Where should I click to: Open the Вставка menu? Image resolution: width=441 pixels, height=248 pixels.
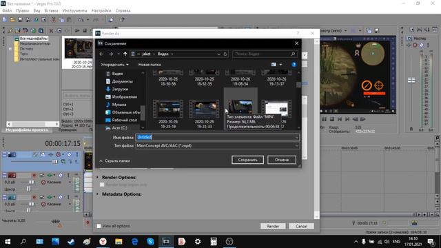coord(51,10)
